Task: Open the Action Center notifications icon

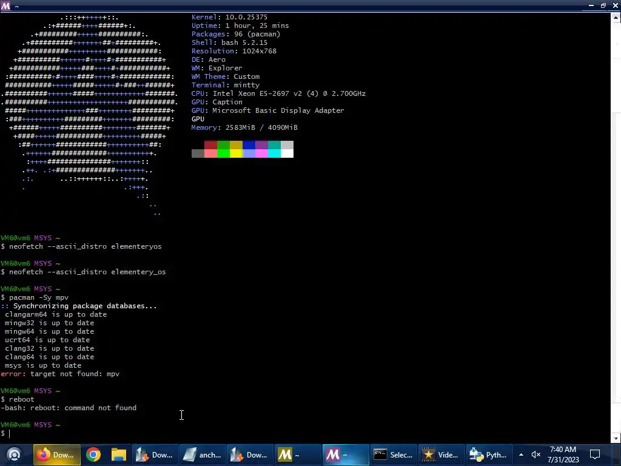Action: 595,454
